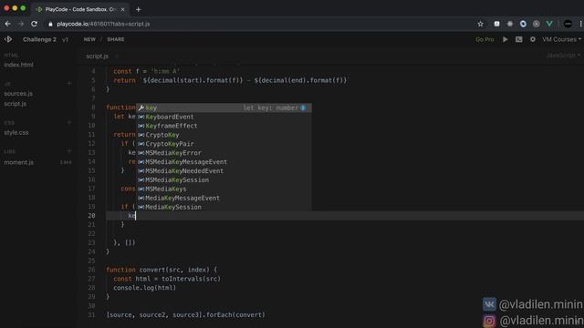Select PlayCode browser tab

pos(80,9)
